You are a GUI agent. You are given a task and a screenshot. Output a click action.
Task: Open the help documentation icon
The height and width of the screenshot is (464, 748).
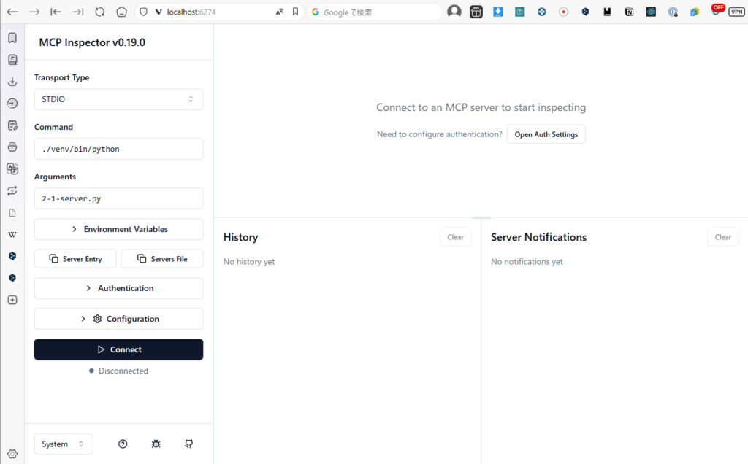123,444
